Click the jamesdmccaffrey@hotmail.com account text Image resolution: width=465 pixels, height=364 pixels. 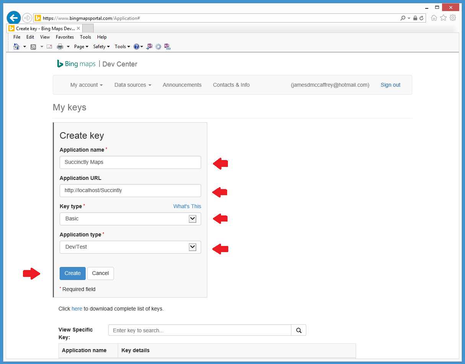tap(330, 85)
